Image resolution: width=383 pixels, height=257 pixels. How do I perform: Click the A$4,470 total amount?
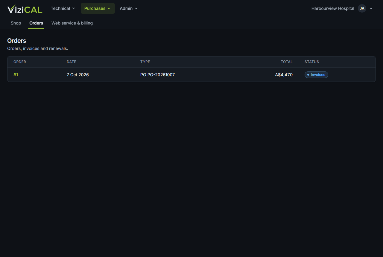284,75
